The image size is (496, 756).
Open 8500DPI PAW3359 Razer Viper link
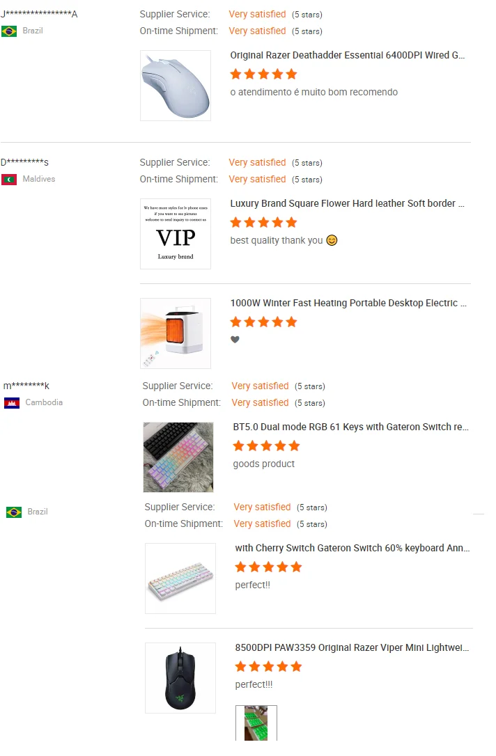coord(352,647)
